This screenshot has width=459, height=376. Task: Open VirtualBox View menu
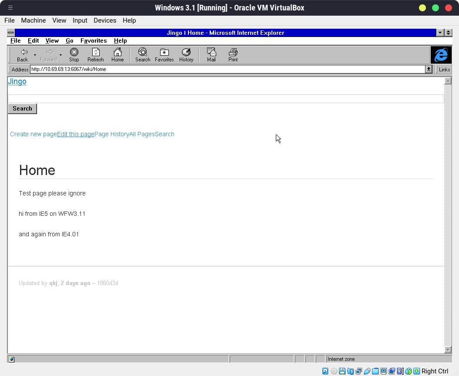point(59,20)
